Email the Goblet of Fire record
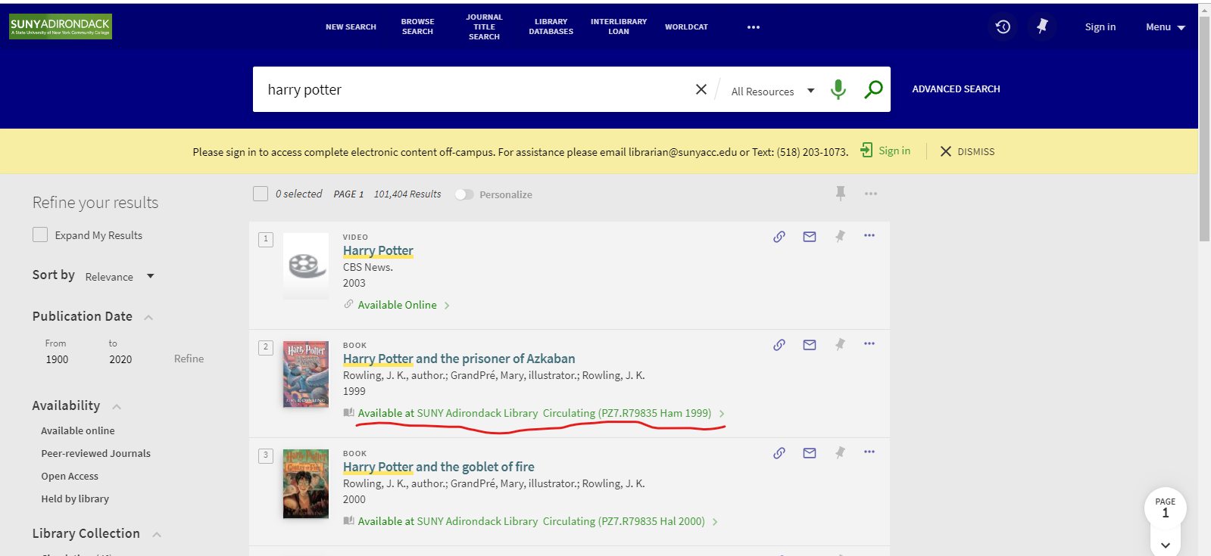The width and height of the screenshot is (1211, 556). tap(810, 453)
